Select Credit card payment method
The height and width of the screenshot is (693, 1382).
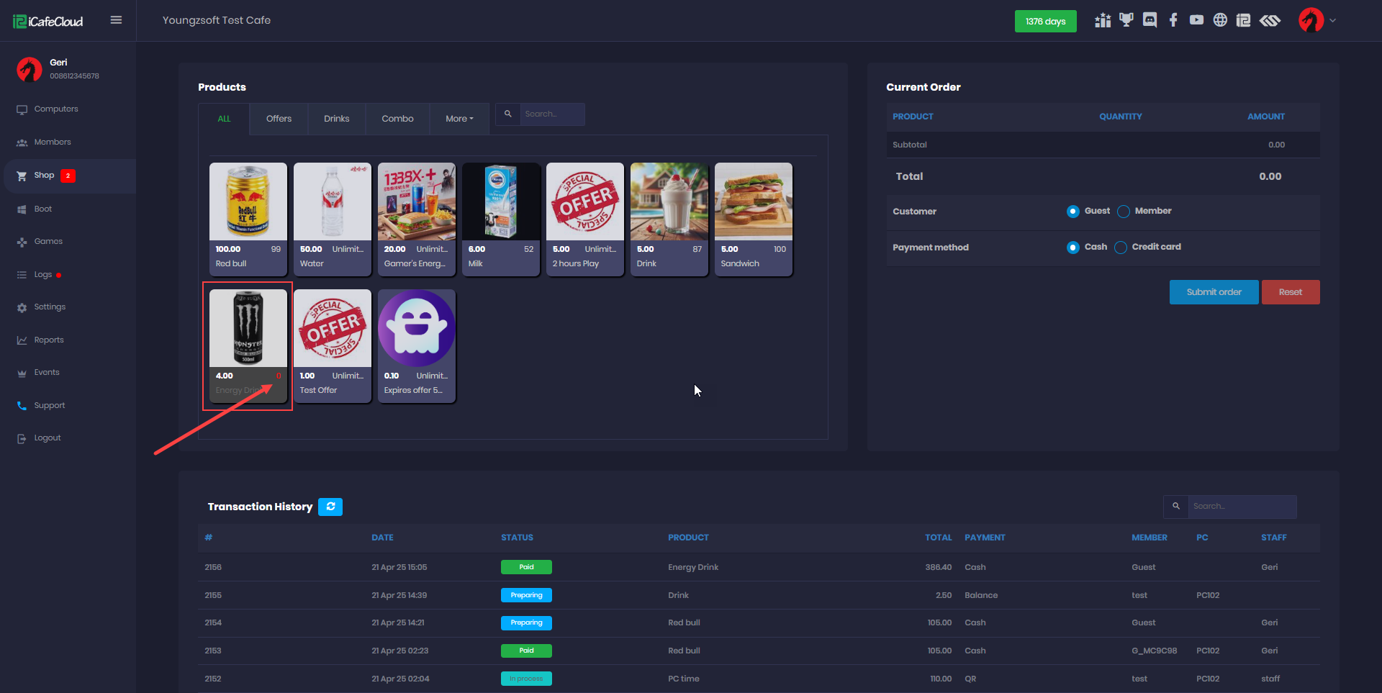point(1121,248)
